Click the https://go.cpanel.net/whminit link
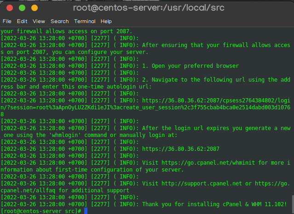294x214 pixels. tap(208, 163)
